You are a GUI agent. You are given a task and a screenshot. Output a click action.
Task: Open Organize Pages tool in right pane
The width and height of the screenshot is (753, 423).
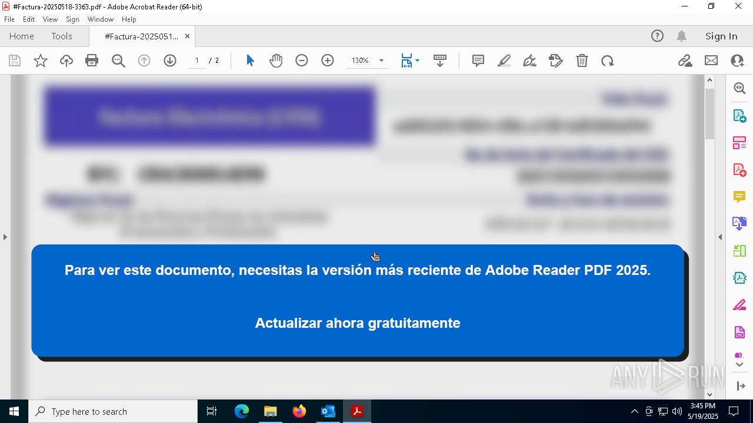click(x=739, y=142)
